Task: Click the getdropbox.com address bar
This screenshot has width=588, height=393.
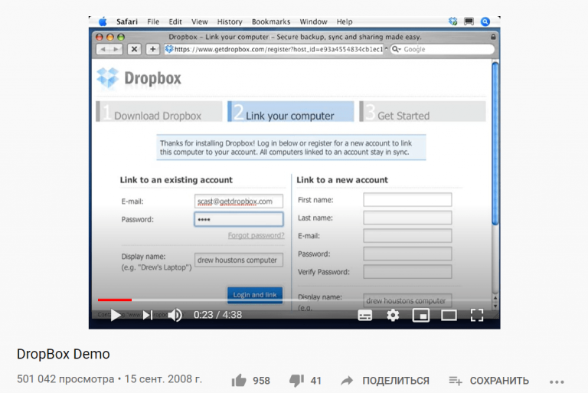Action: 273,49
